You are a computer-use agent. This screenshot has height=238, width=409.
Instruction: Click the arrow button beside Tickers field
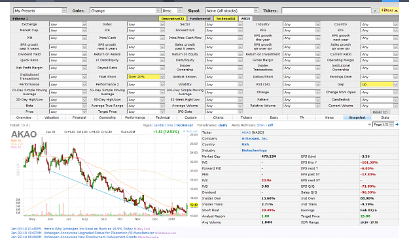375,10
